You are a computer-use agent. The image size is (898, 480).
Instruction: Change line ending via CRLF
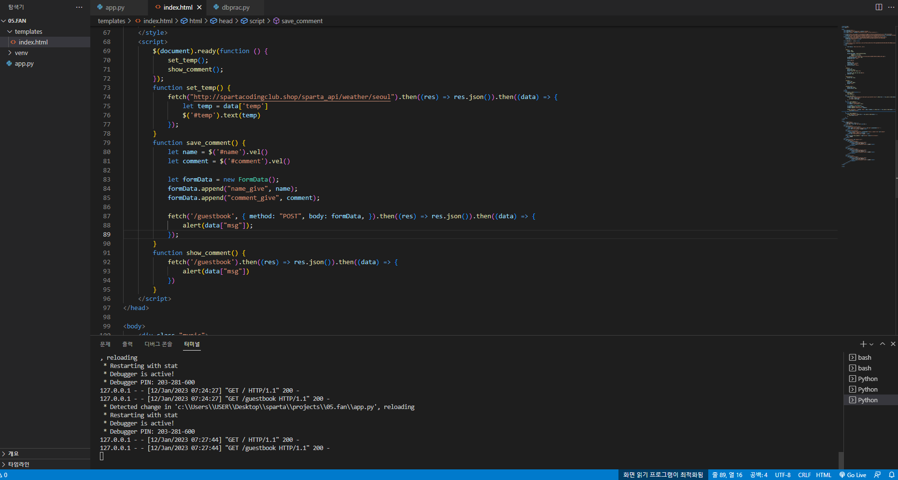point(804,475)
